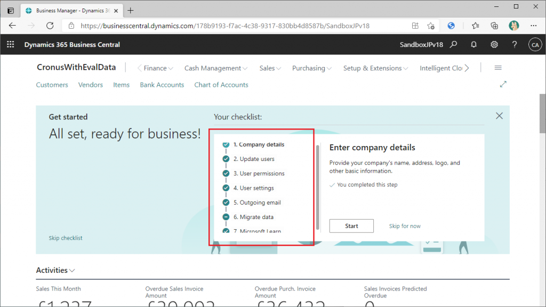546x307 pixels.
Task: Click the Start button for company details
Action: click(351, 226)
